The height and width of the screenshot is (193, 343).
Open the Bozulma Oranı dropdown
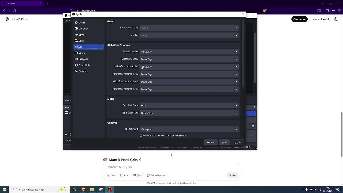point(189,106)
